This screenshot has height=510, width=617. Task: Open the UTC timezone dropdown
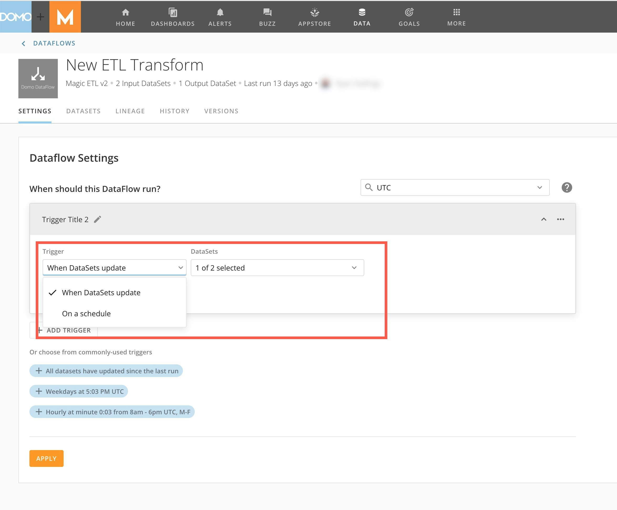[455, 187]
